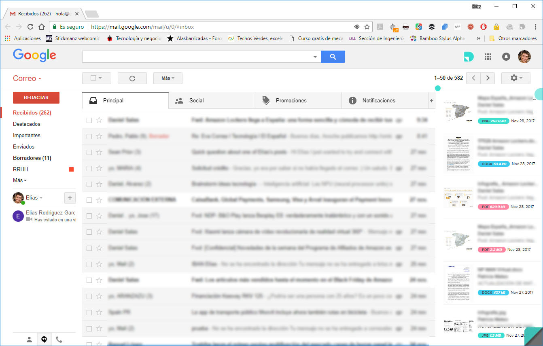Open the Hangouts phone call tab
This screenshot has height=346, width=543.
pos(59,339)
